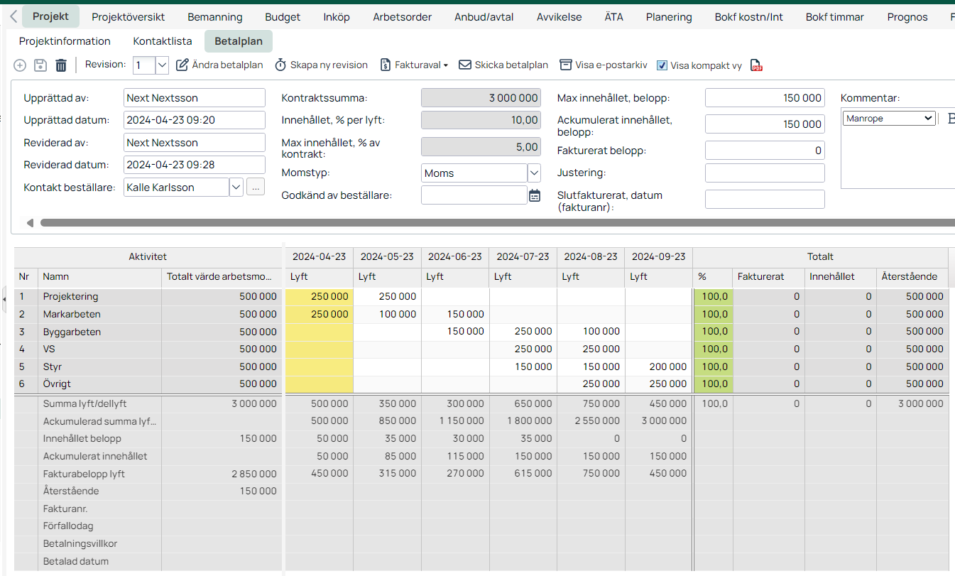Switch to Bokf timmar tab
Screen dimensions: 955x576
pos(835,17)
